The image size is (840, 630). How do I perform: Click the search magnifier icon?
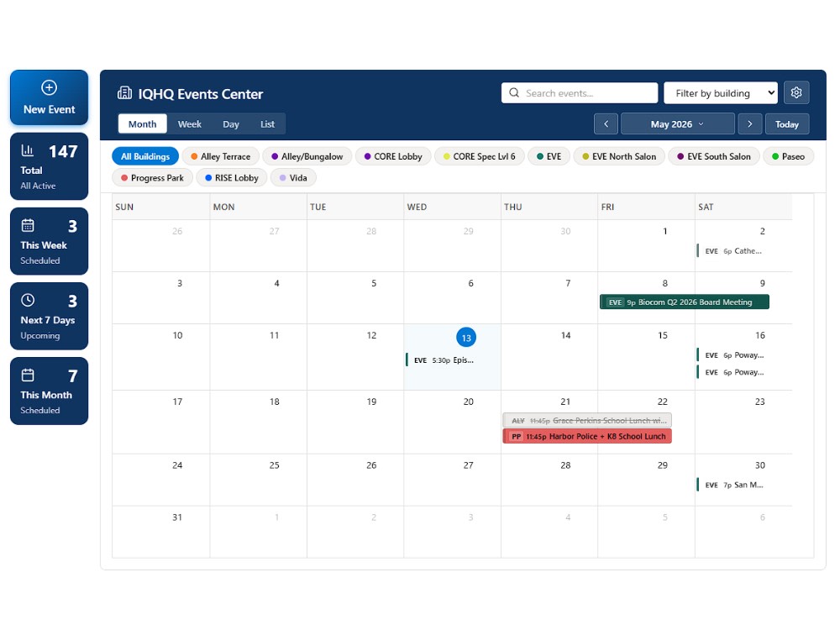[x=514, y=92]
